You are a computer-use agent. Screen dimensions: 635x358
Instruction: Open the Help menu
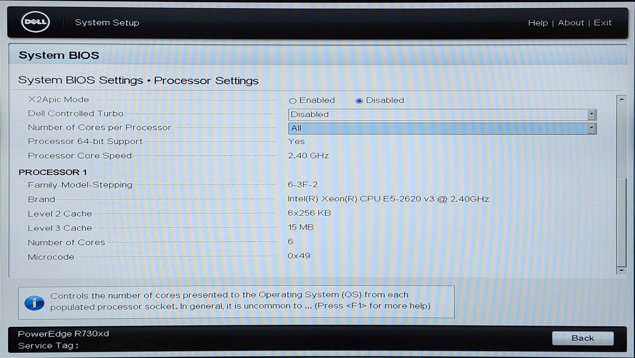tap(538, 23)
